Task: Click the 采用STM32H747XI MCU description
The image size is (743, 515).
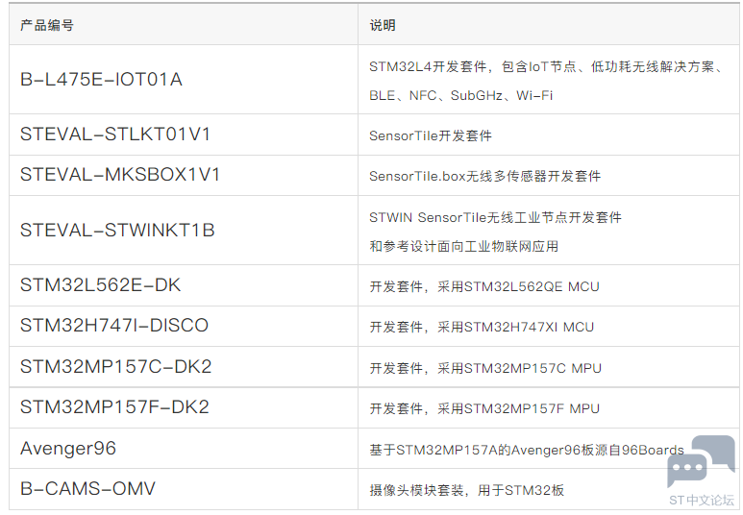Action: coord(515,327)
